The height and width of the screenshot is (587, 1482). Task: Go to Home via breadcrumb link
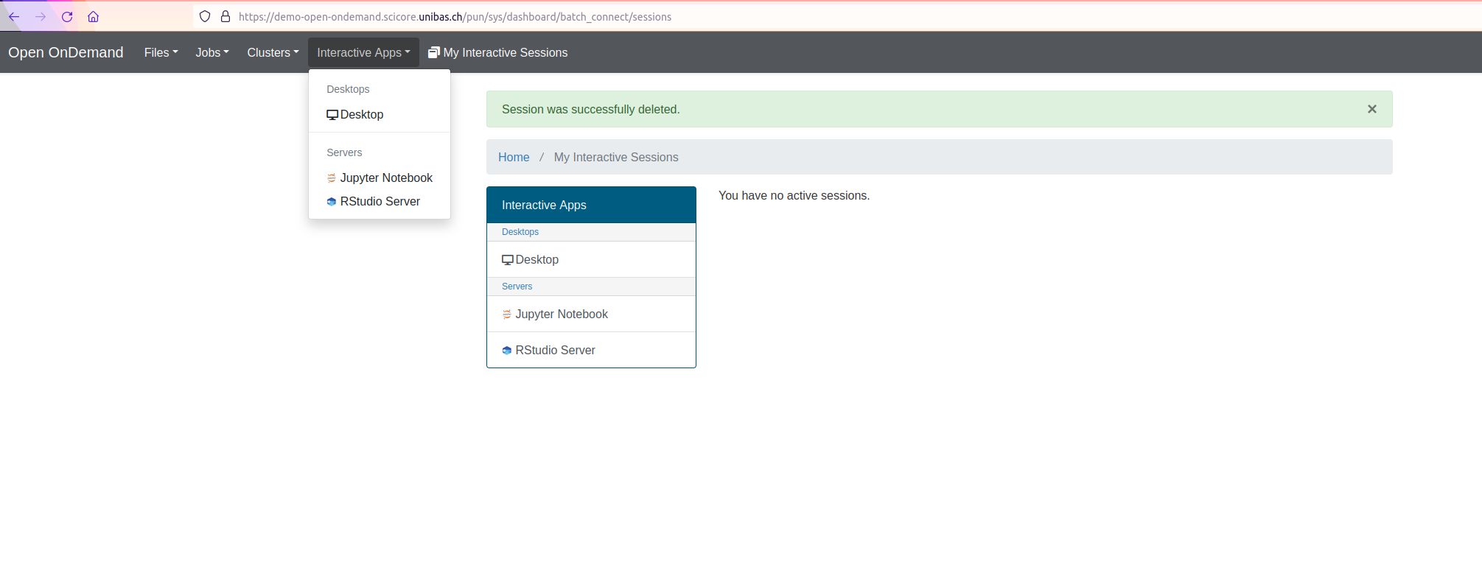(514, 158)
